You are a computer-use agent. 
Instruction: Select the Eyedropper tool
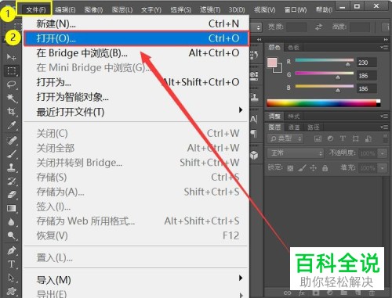pyautogui.click(x=11, y=125)
